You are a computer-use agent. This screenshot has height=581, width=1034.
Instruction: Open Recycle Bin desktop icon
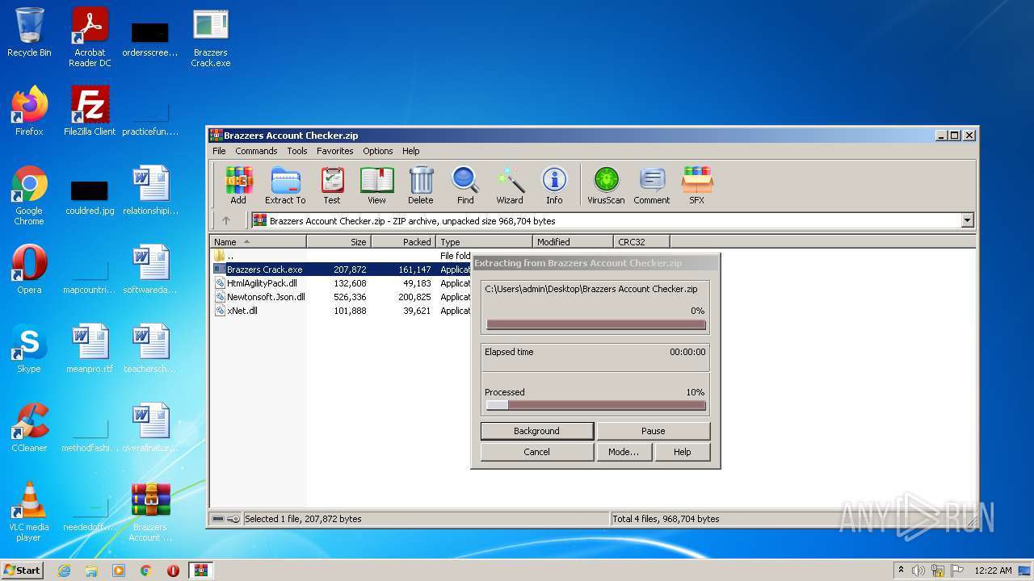tap(29, 33)
